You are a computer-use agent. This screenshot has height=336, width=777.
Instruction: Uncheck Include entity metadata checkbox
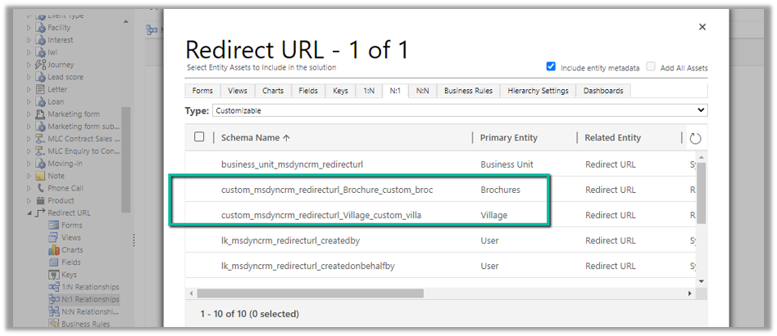pyautogui.click(x=551, y=67)
